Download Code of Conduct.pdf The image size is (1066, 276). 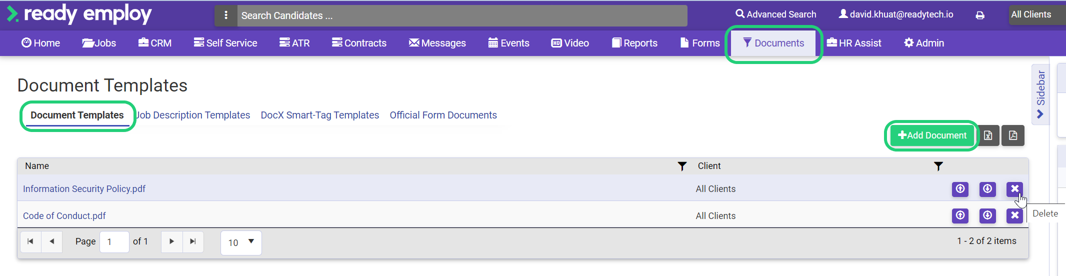coord(987,215)
